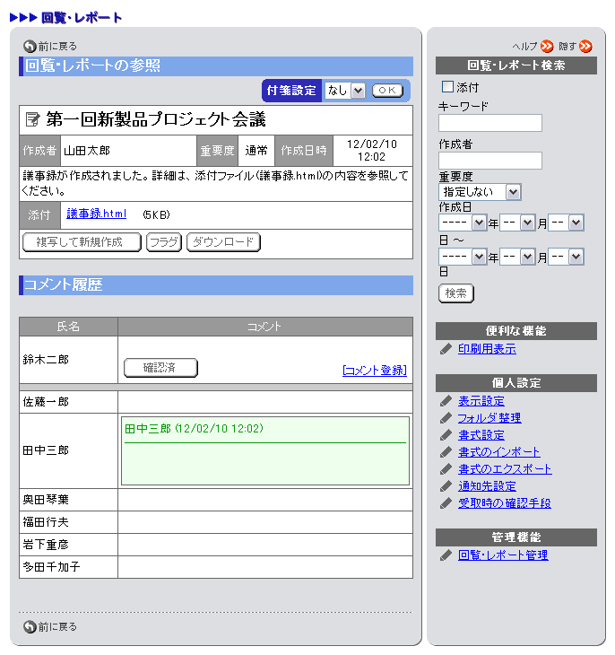Screen dimensions: 615x655
Task: Open the 回覧・レポート管理 link
Action: click(x=503, y=555)
